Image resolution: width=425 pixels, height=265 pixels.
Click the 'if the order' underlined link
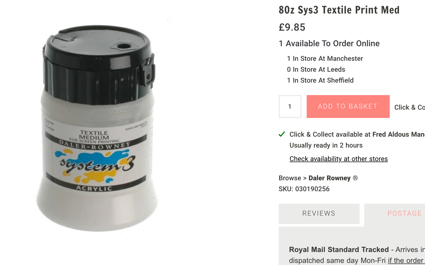(406, 260)
